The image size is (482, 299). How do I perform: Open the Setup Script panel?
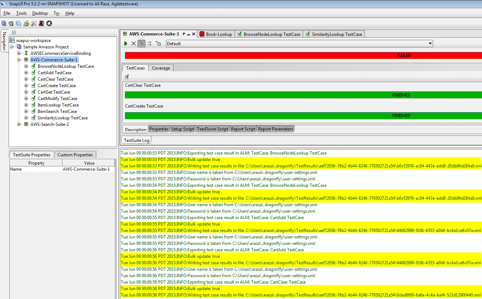pyautogui.click(x=182, y=129)
